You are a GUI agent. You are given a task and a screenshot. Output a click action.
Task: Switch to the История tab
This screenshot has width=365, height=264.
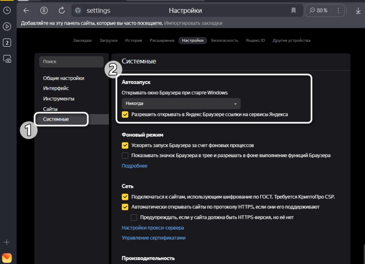point(133,41)
